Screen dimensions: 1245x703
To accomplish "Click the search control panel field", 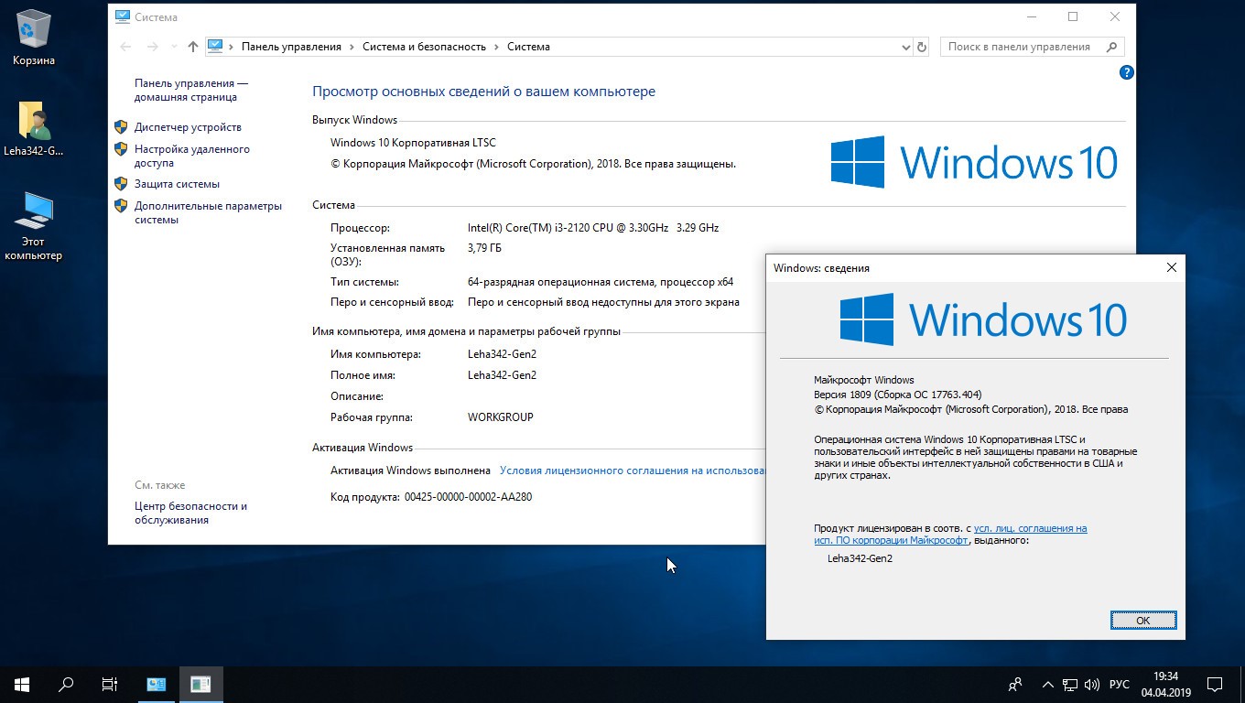I will click(1032, 47).
